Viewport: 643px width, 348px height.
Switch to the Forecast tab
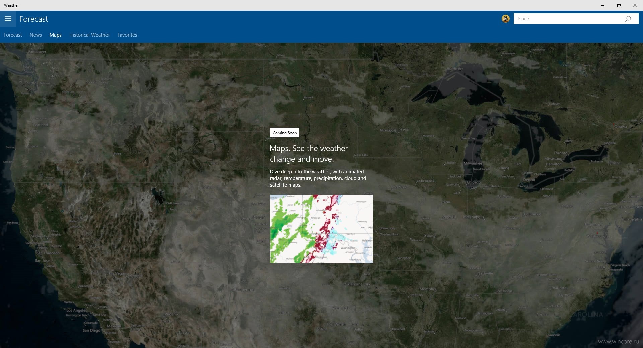pos(13,35)
